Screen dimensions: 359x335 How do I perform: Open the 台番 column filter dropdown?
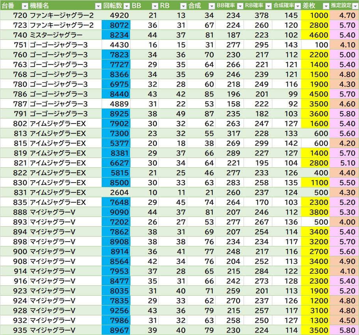[x=25, y=6]
